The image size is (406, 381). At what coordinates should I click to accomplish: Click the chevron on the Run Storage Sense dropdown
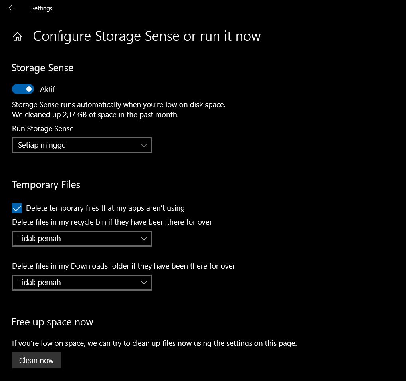pyautogui.click(x=144, y=145)
